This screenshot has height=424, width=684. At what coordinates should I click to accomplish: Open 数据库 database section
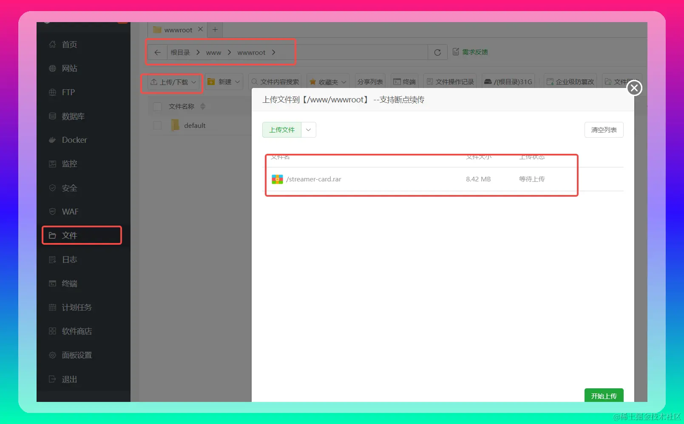pyautogui.click(x=73, y=116)
